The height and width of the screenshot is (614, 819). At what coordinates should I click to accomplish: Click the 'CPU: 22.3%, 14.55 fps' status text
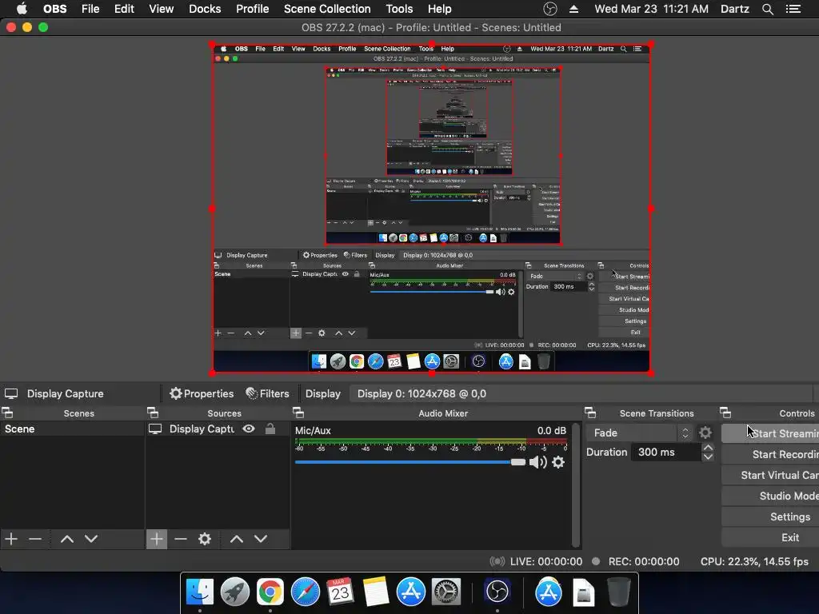coord(754,562)
